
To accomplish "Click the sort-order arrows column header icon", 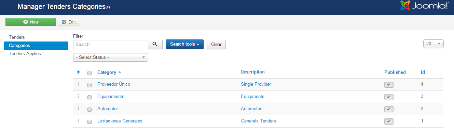I will click(78, 72).
